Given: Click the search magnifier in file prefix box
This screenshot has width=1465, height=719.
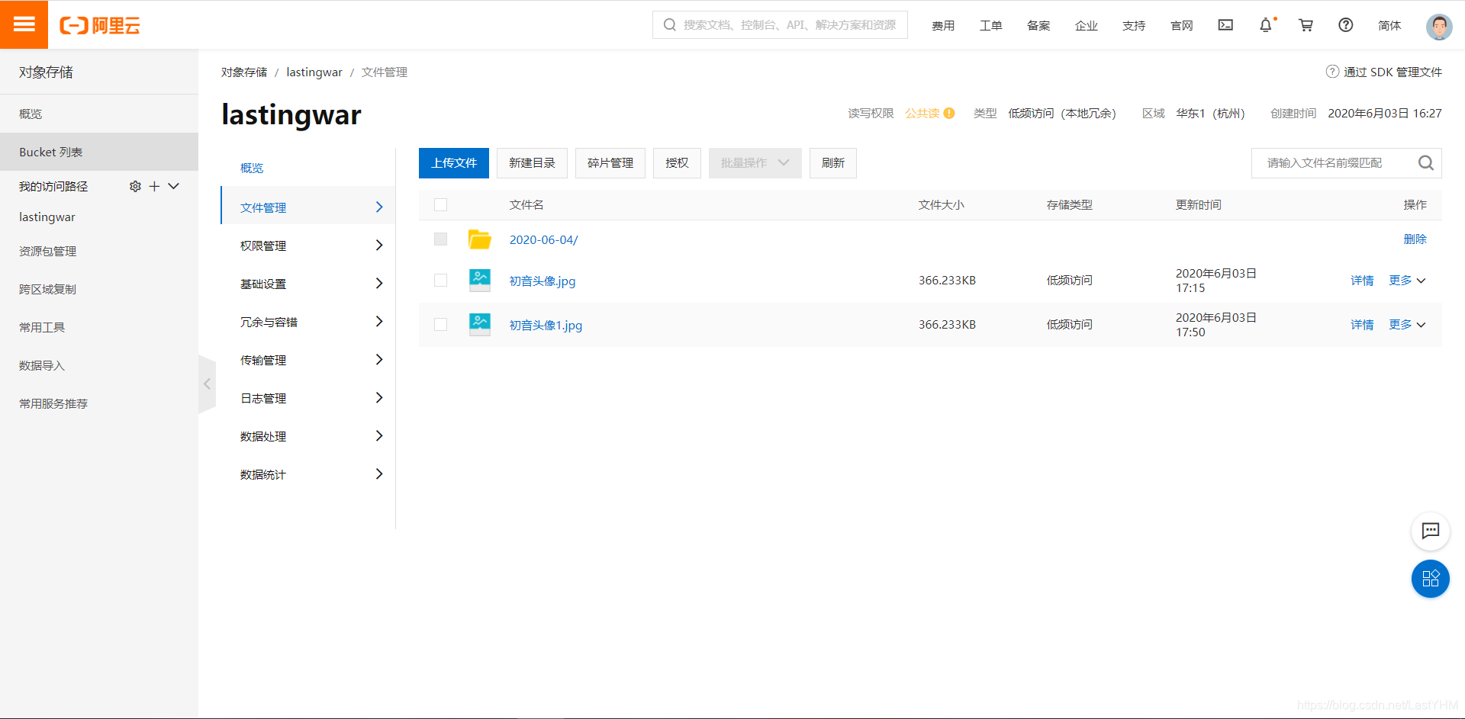Looking at the screenshot, I should click(1425, 163).
